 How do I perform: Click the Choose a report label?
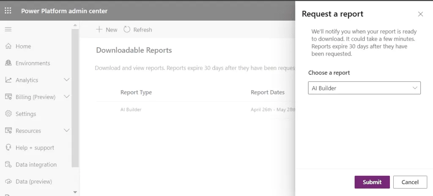coord(329,72)
